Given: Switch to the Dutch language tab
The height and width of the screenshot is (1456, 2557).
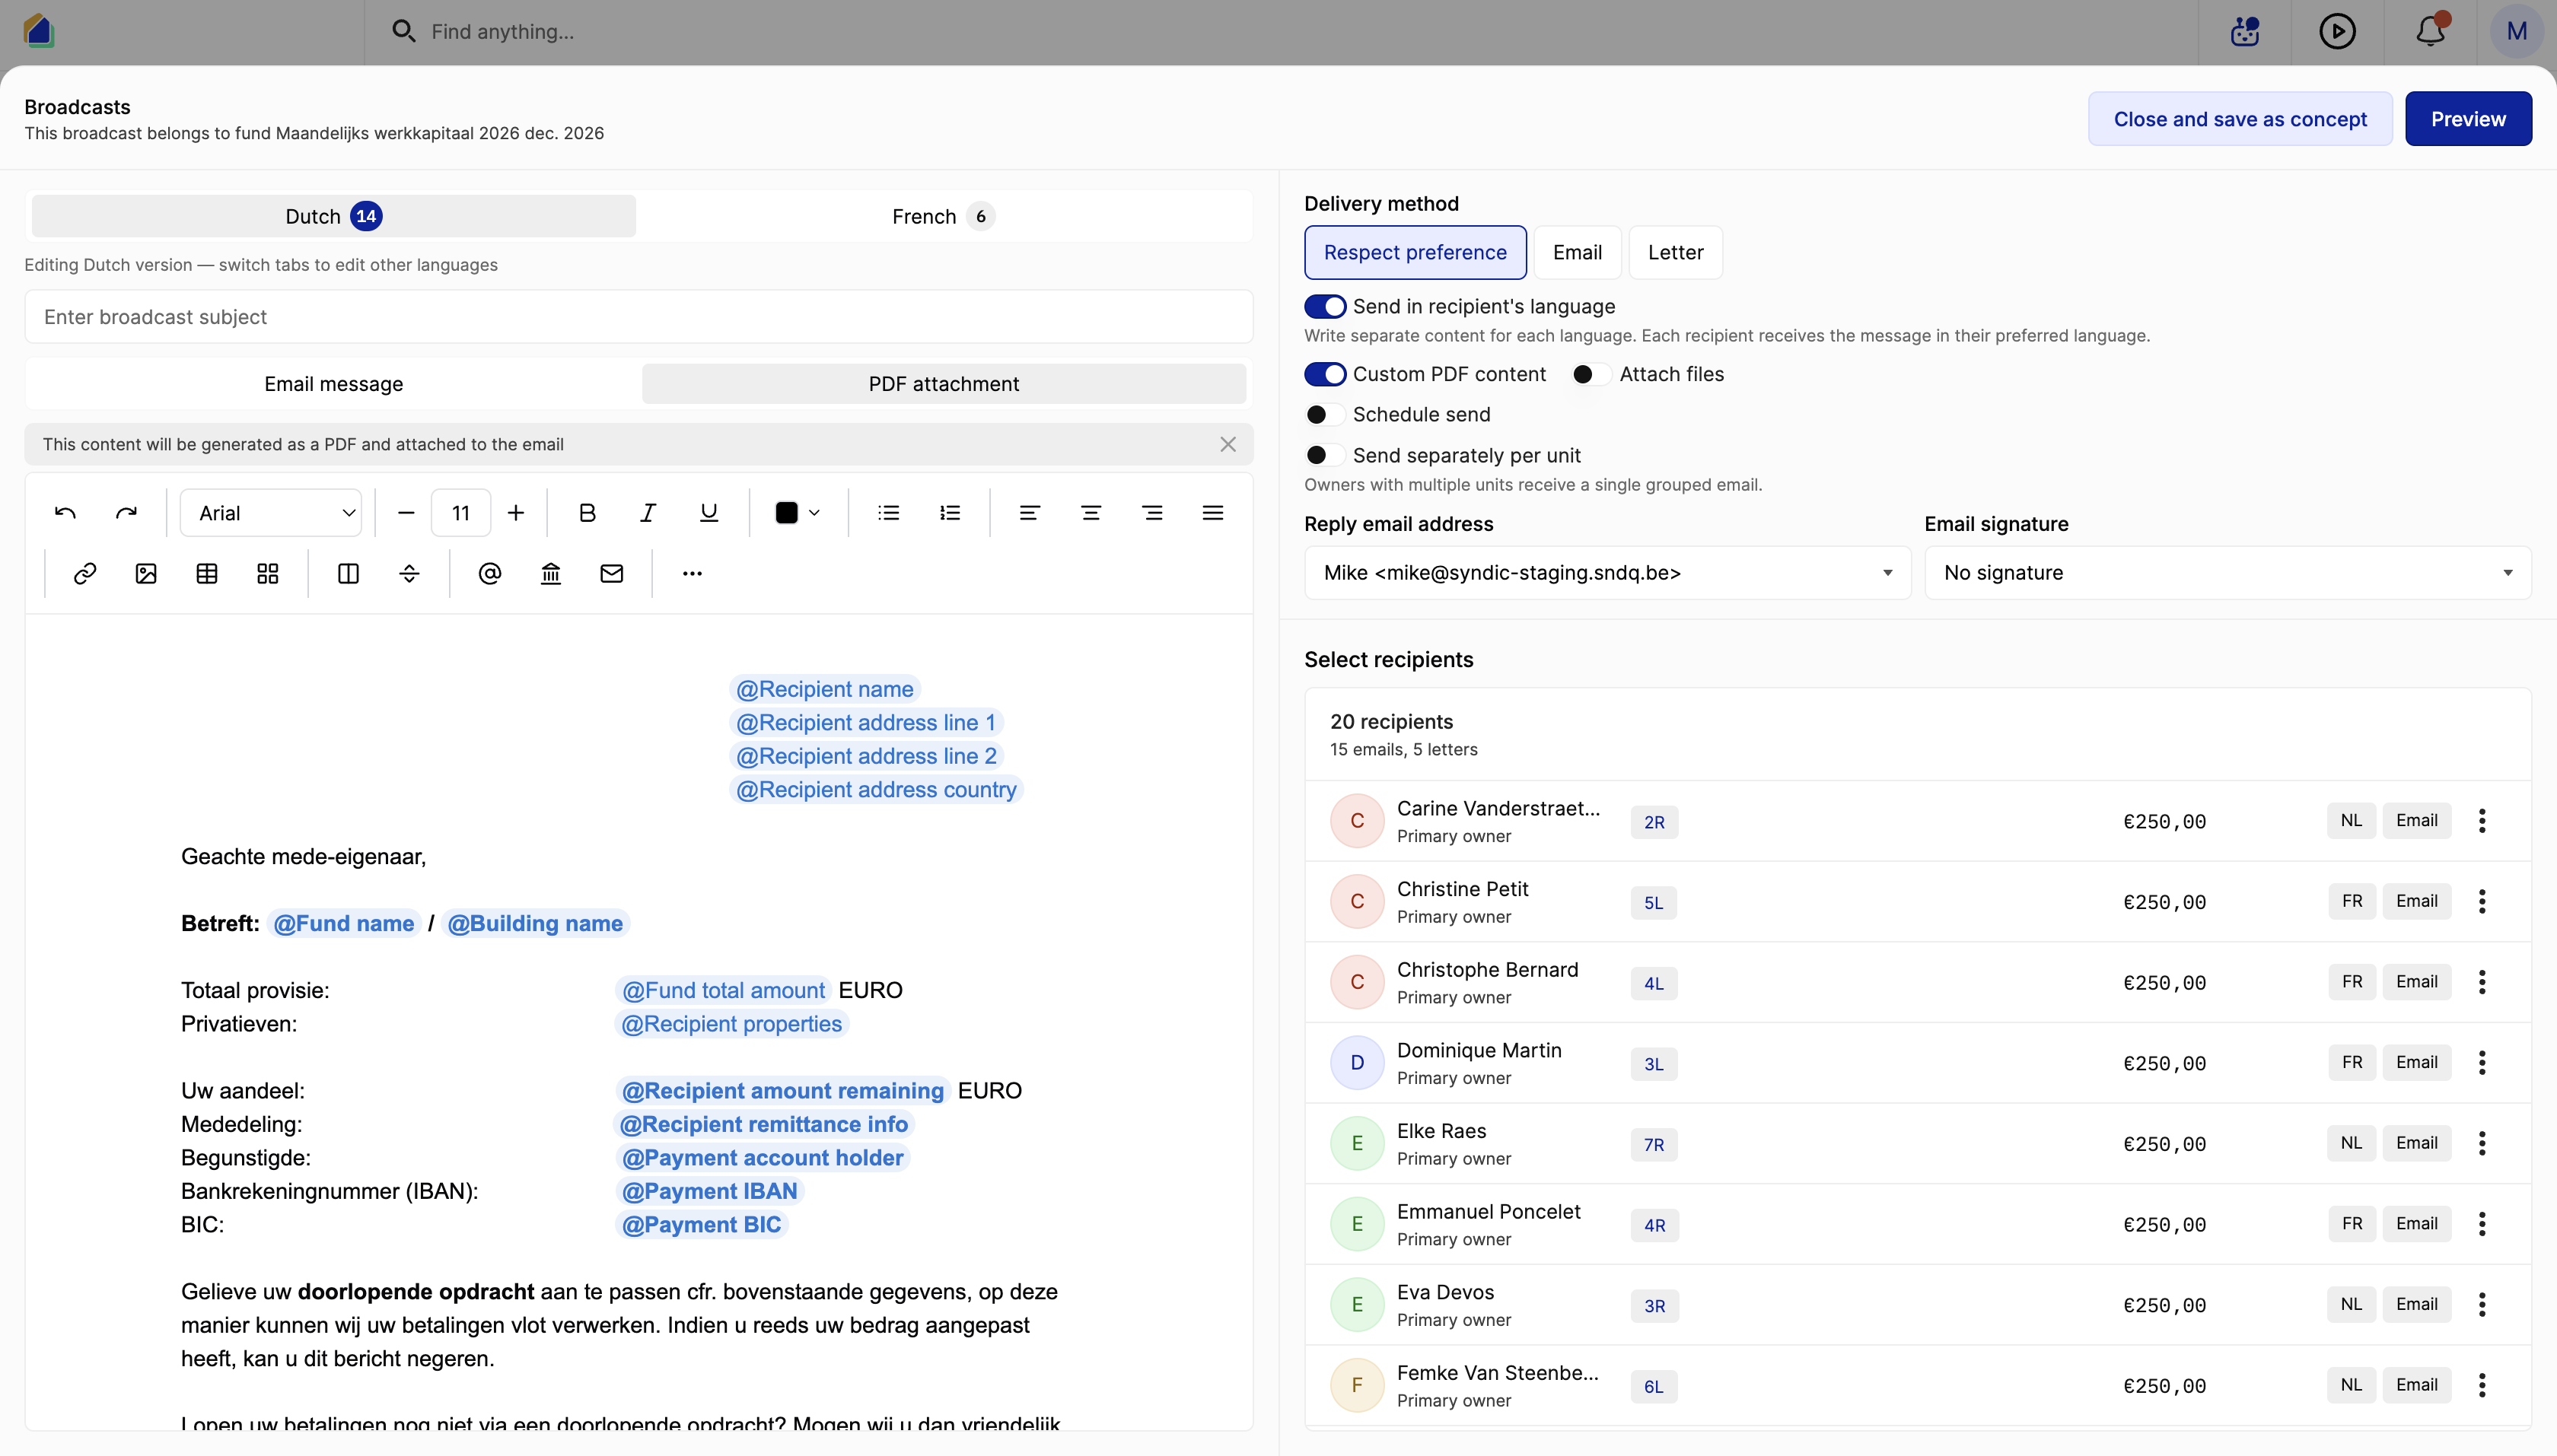Looking at the screenshot, I should coord(333,216).
